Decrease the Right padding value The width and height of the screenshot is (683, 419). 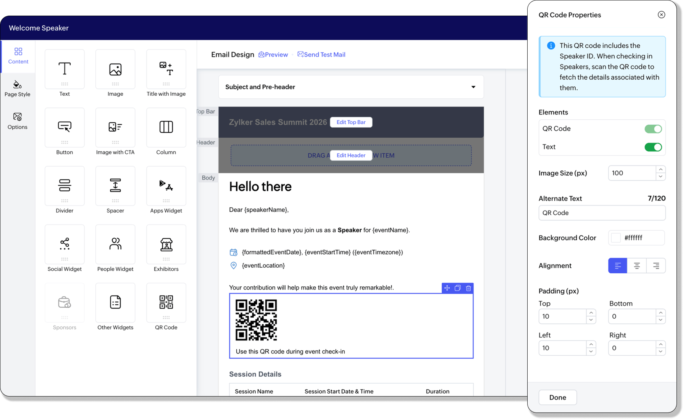[x=661, y=352]
